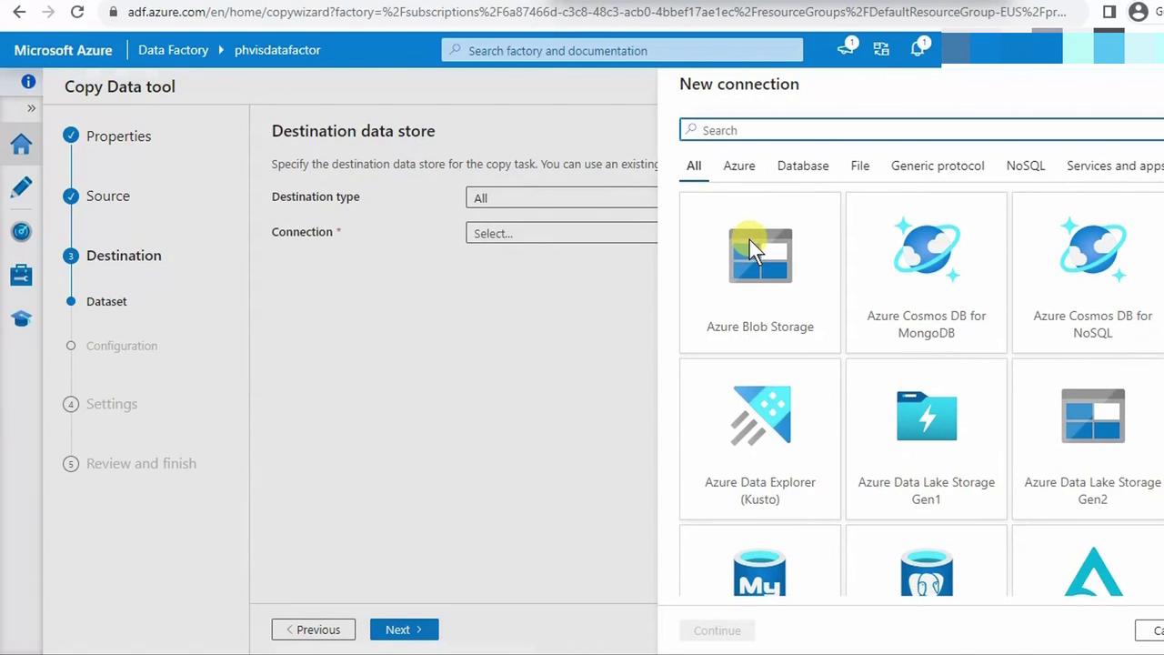Click the Data Factory breadcrumb link
Image resolution: width=1164 pixels, height=655 pixels.
click(x=173, y=50)
